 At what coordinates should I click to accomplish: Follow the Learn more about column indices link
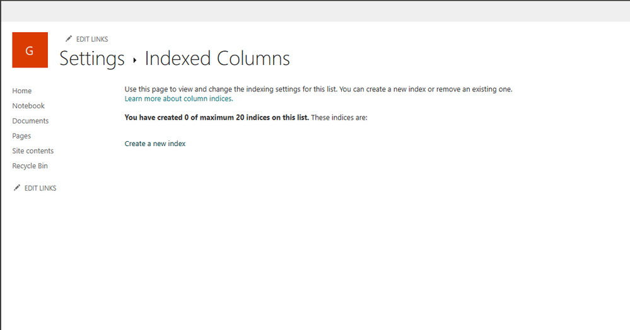tap(179, 99)
